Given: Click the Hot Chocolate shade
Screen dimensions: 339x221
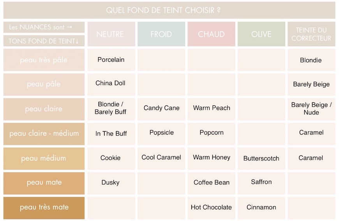Looking at the screenshot, I should 211,208.
